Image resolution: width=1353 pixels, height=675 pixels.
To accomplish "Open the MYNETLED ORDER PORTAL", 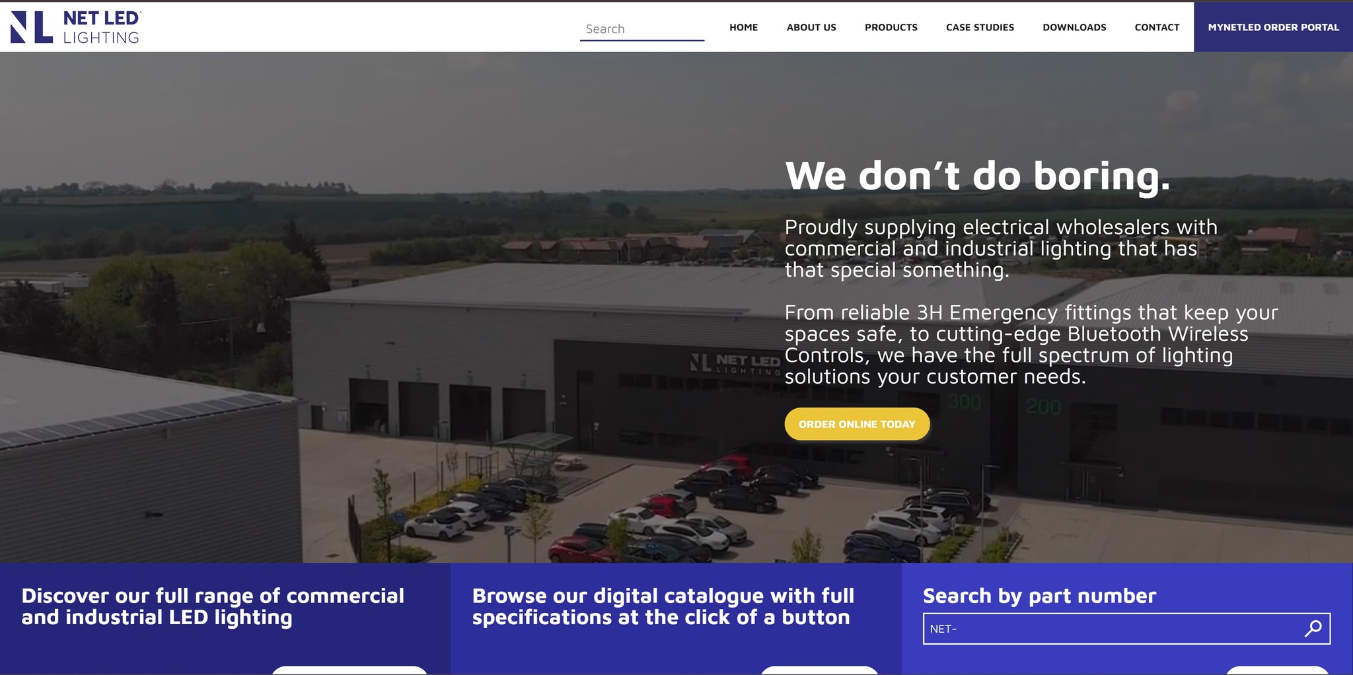I will pyautogui.click(x=1273, y=27).
